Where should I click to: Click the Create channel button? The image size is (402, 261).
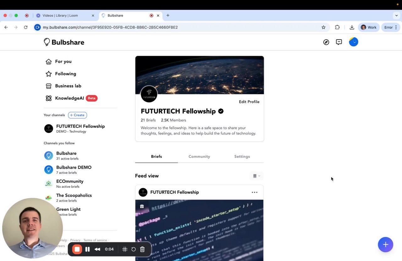[x=77, y=115]
